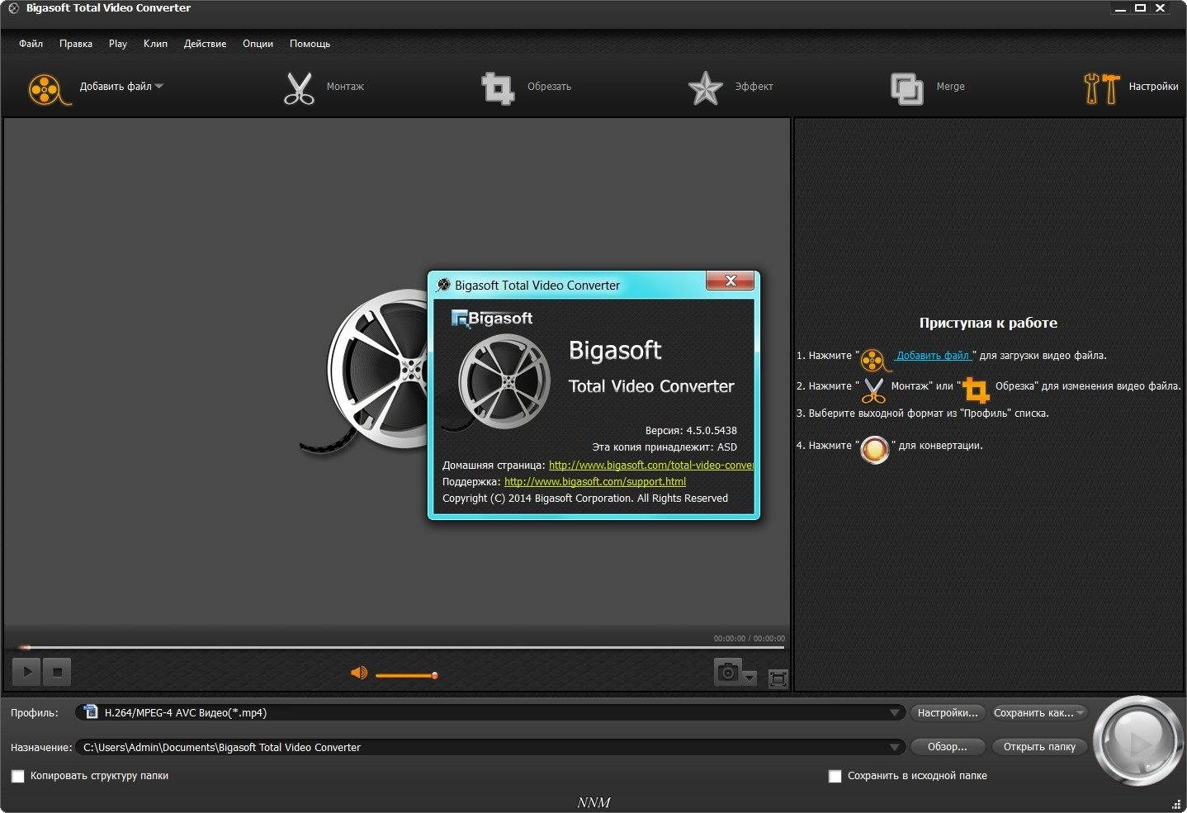Open the Опции menu

pos(258,44)
